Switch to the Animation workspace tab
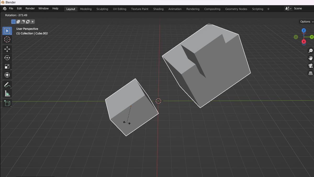Image resolution: width=314 pixels, height=177 pixels. (x=175, y=9)
